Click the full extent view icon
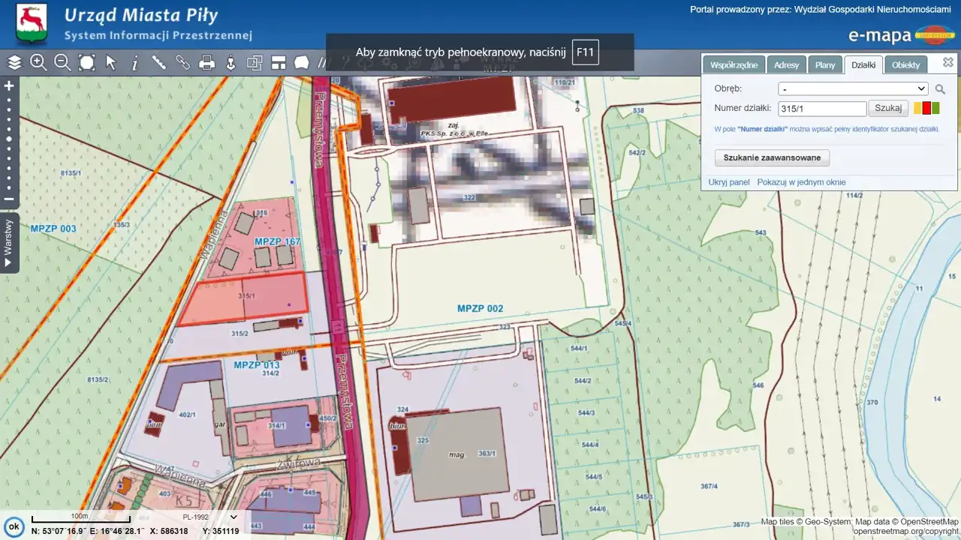 87,63
